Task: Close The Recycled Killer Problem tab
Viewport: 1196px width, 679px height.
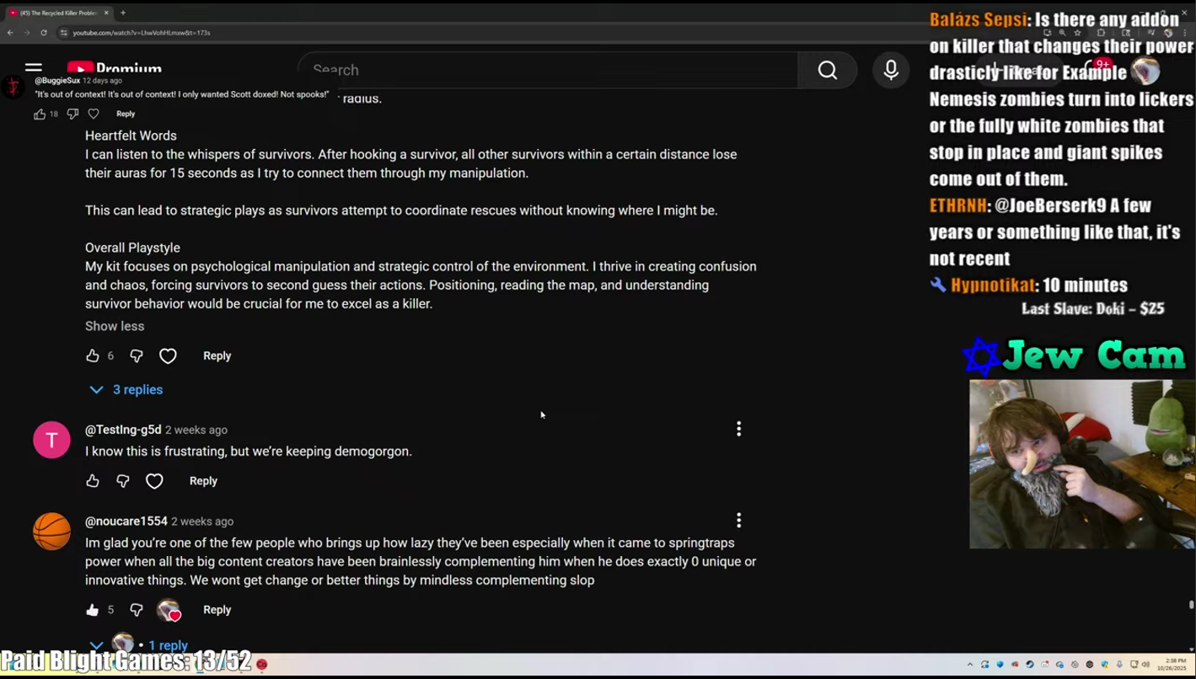Action: point(107,13)
